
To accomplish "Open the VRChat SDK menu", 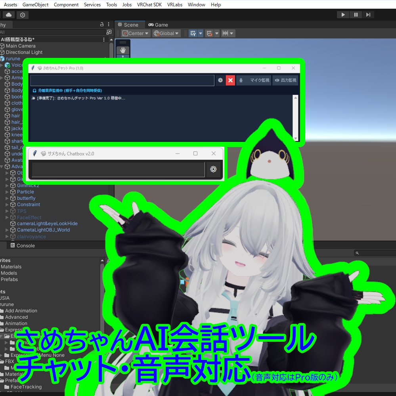I will (x=149, y=4).
